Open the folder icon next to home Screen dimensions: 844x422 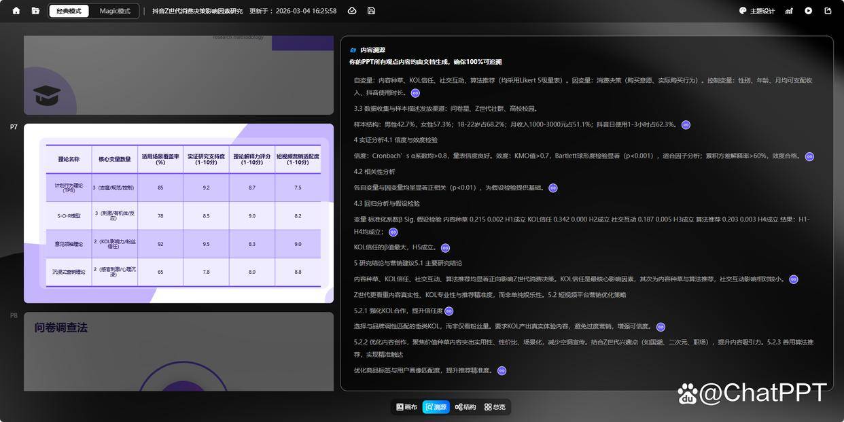pos(35,11)
